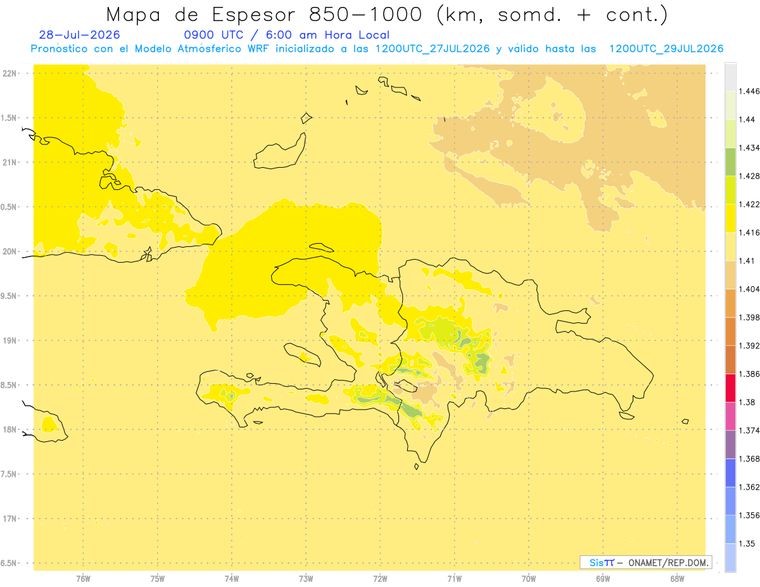This screenshot has height=587, width=760.
Task: Click the colorbar value '1.374'
Action: [749, 431]
